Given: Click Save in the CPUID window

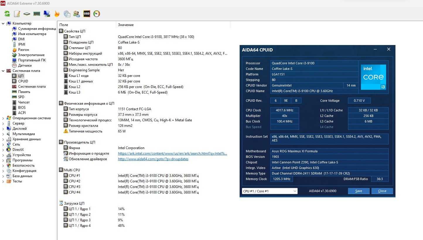Looking at the screenshot, I should (x=359, y=191).
